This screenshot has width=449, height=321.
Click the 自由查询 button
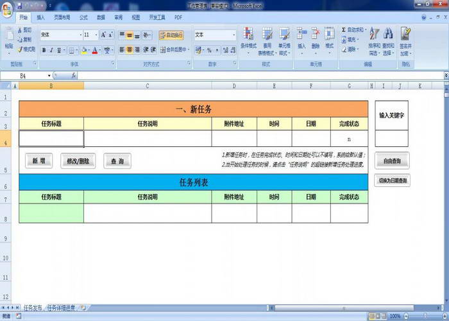click(392, 160)
